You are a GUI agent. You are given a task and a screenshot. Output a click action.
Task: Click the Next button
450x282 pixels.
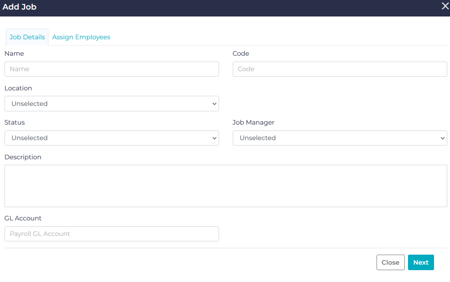(x=420, y=262)
